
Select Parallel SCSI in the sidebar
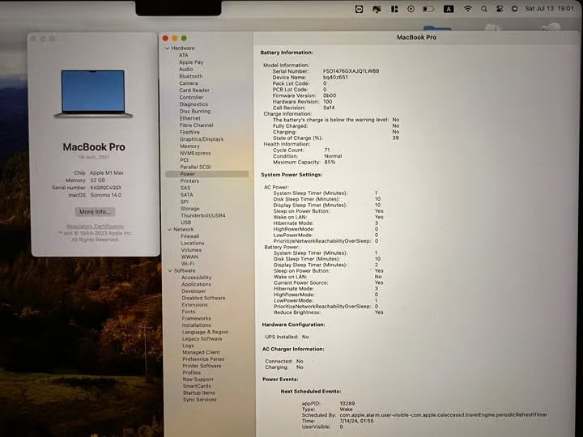tap(195, 168)
